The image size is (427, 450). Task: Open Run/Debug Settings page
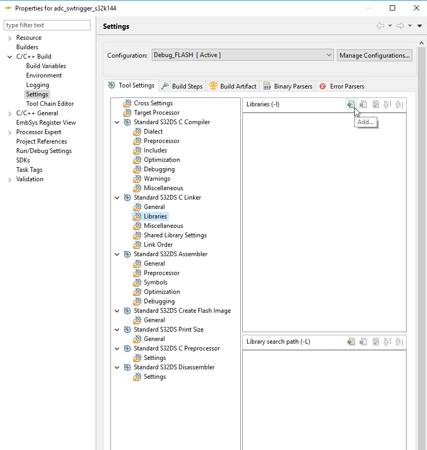click(x=44, y=151)
